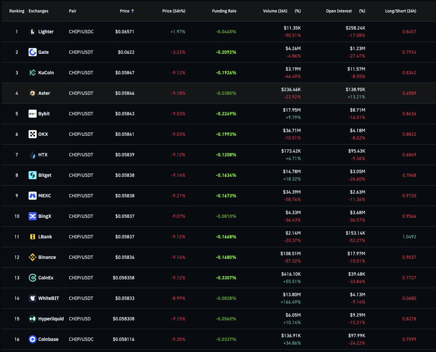Viewport: 436px width, 352px height.
Task: Click the +13.21% open interest change for Aster
Action: tap(357, 97)
